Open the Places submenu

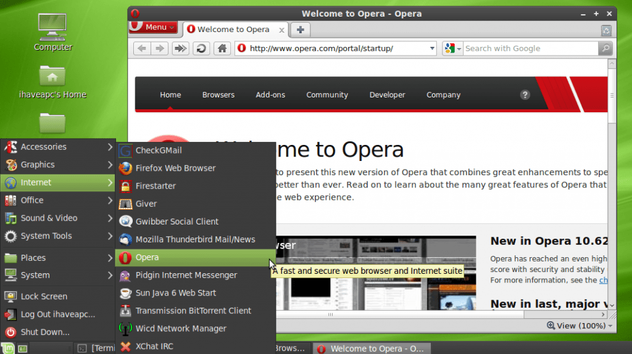click(58, 258)
